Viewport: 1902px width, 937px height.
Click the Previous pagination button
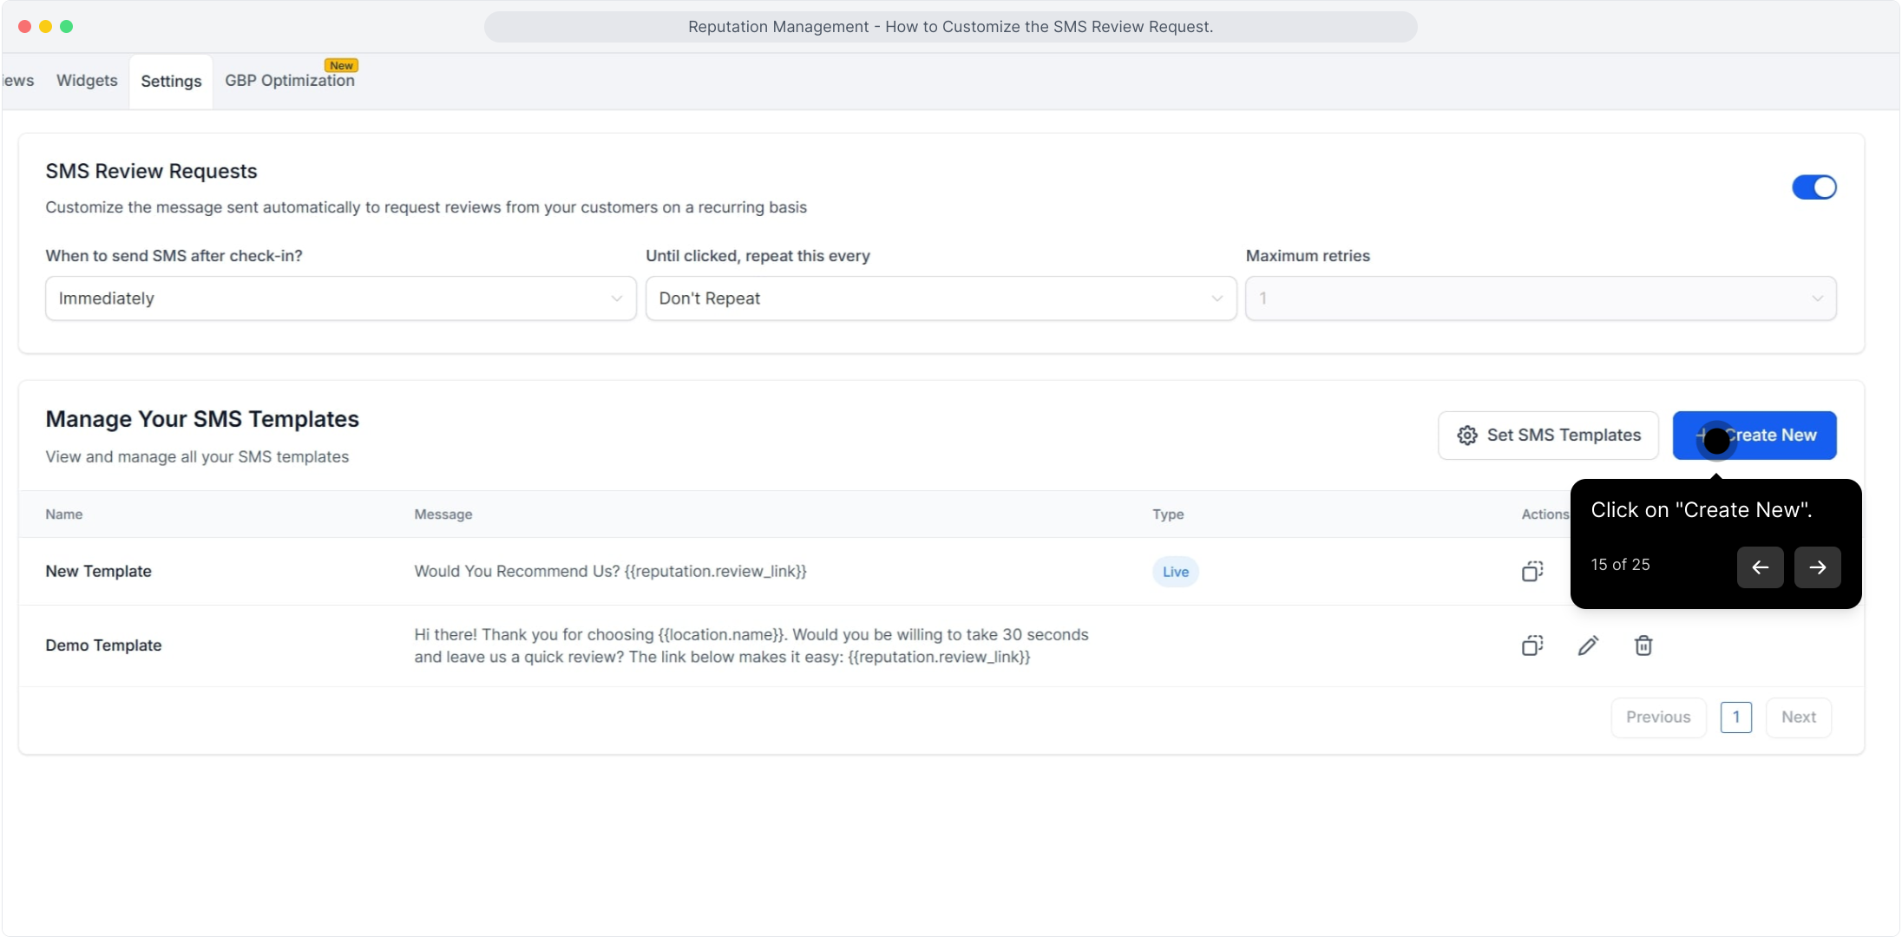(1658, 717)
